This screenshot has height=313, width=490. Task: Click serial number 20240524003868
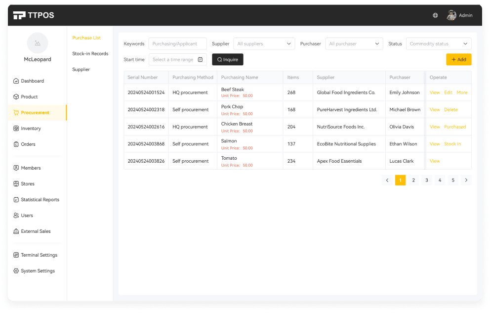146,144
